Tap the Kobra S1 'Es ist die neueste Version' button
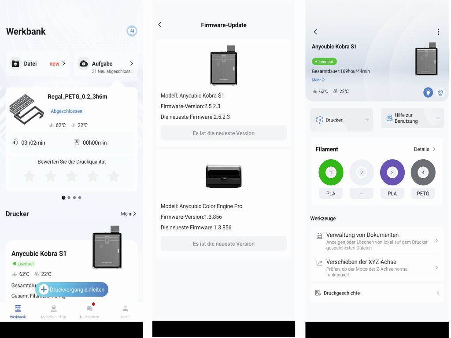This screenshot has width=451, height=338. point(223,133)
